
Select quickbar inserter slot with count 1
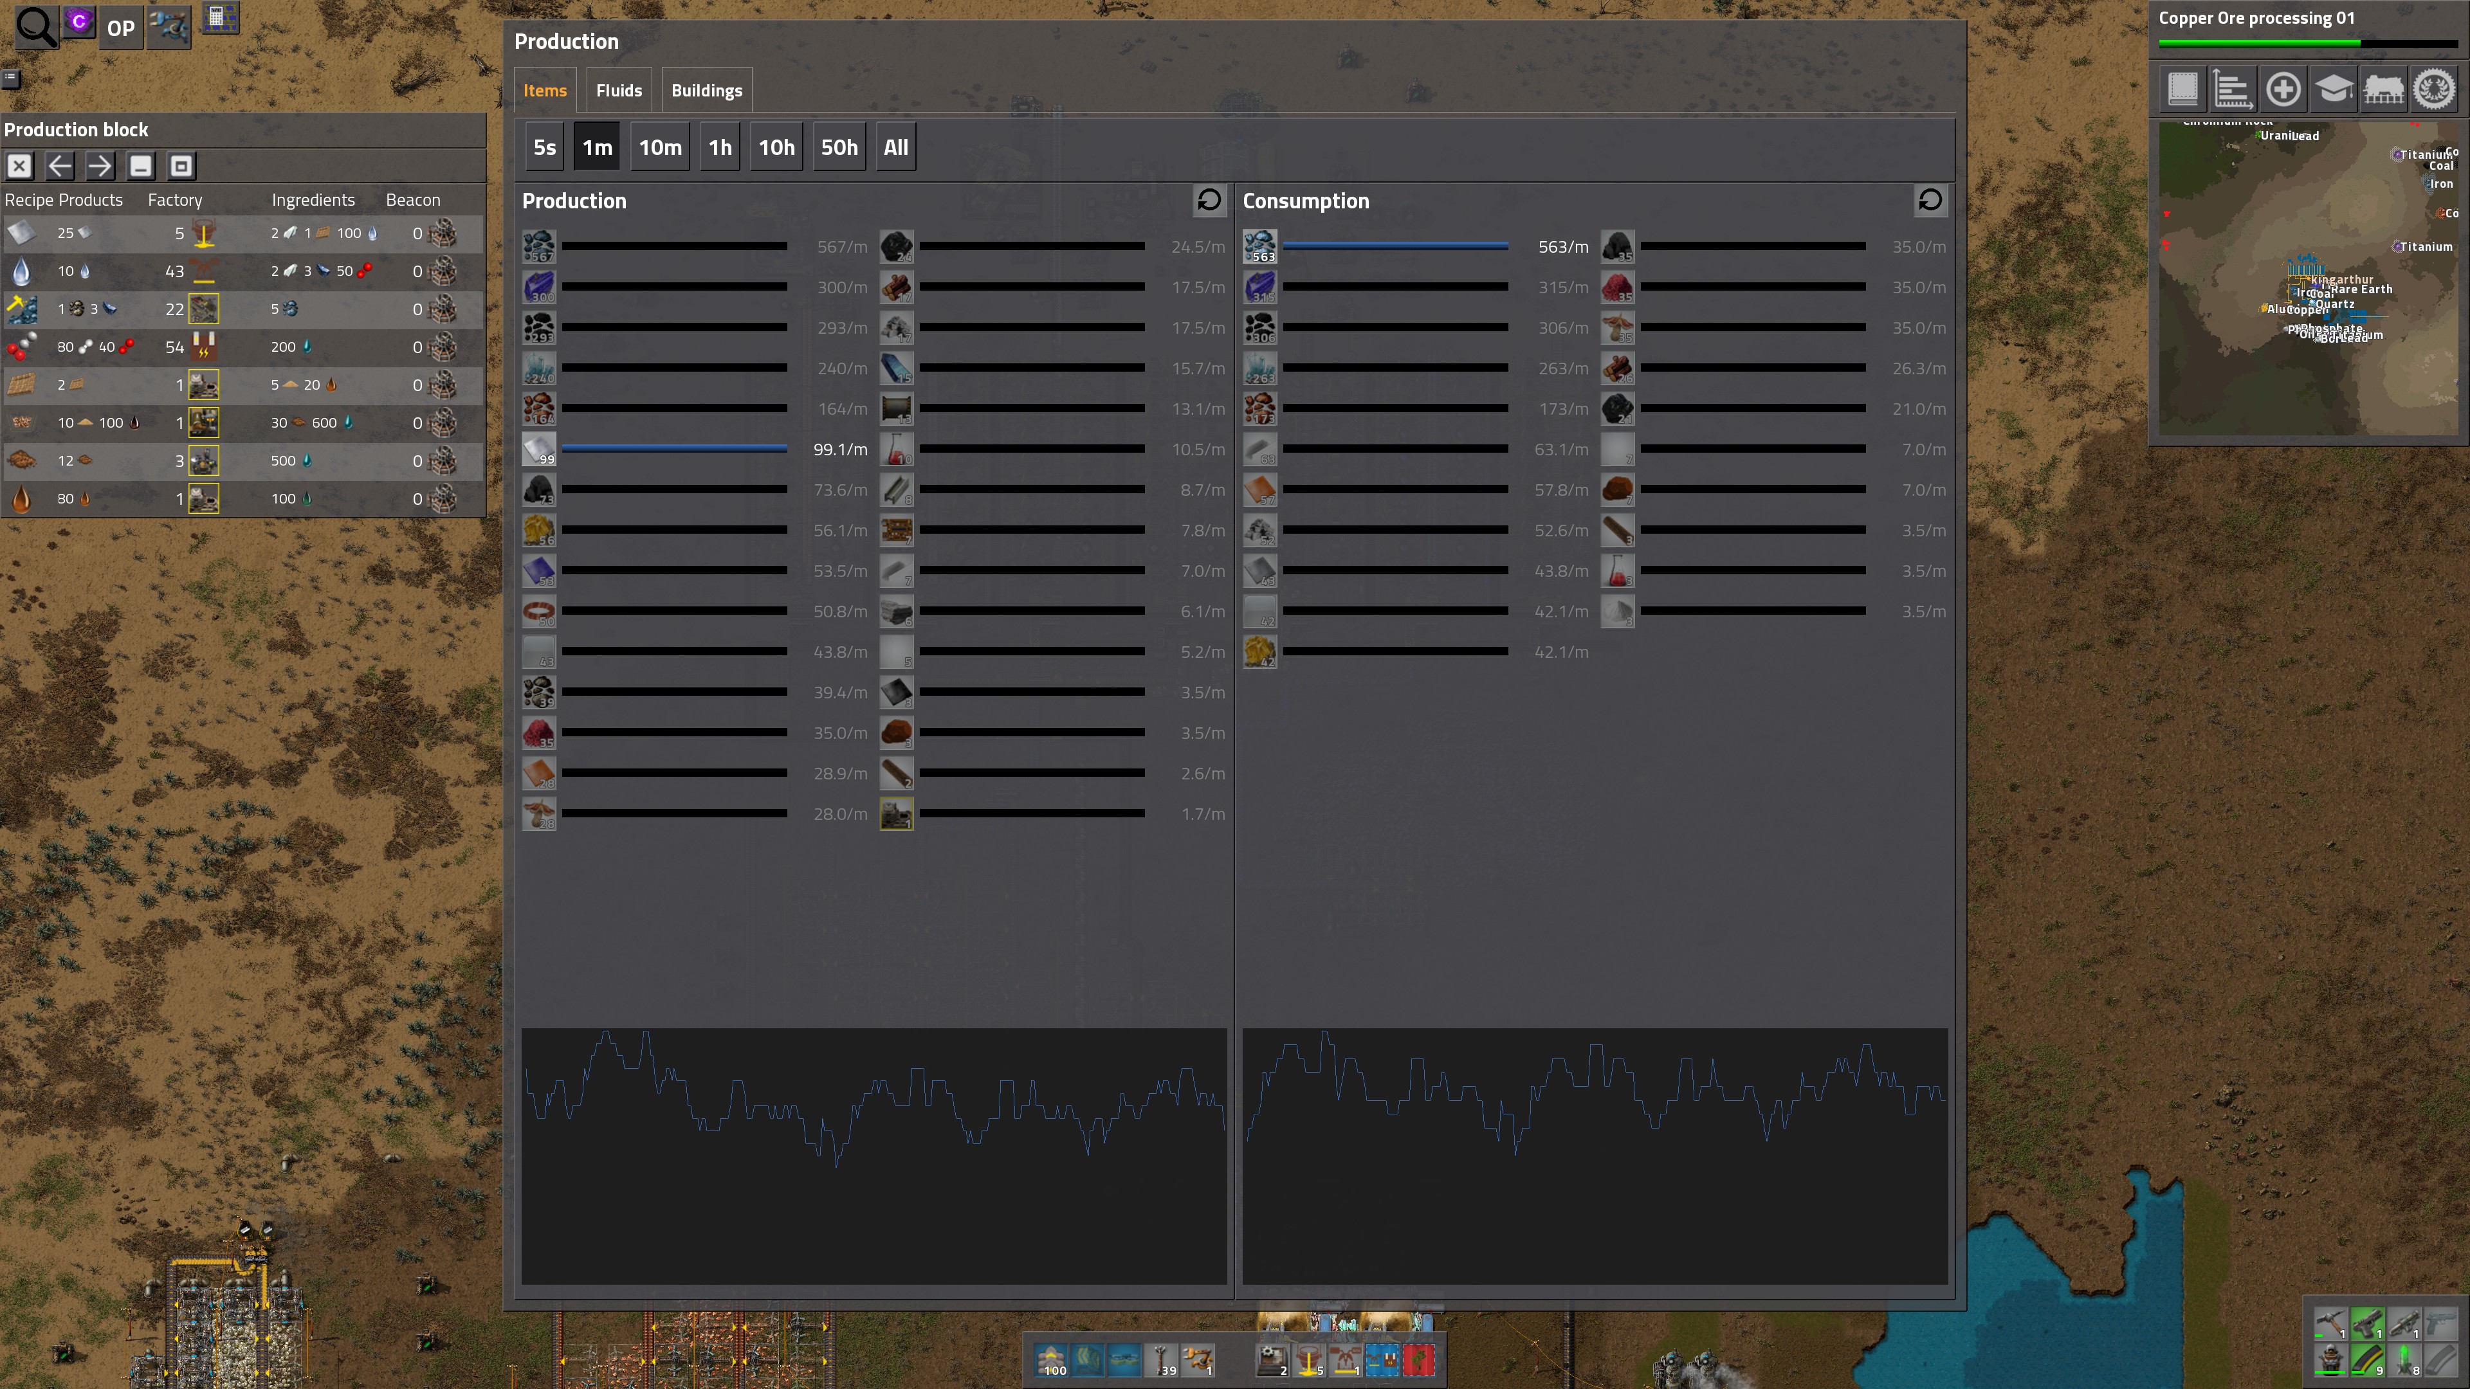tap(1198, 1360)
